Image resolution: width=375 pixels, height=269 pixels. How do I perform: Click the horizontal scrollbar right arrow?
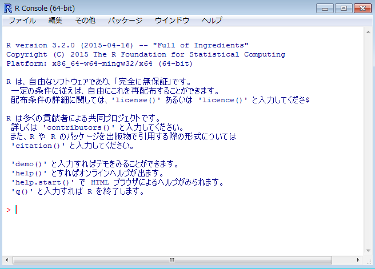358,260
